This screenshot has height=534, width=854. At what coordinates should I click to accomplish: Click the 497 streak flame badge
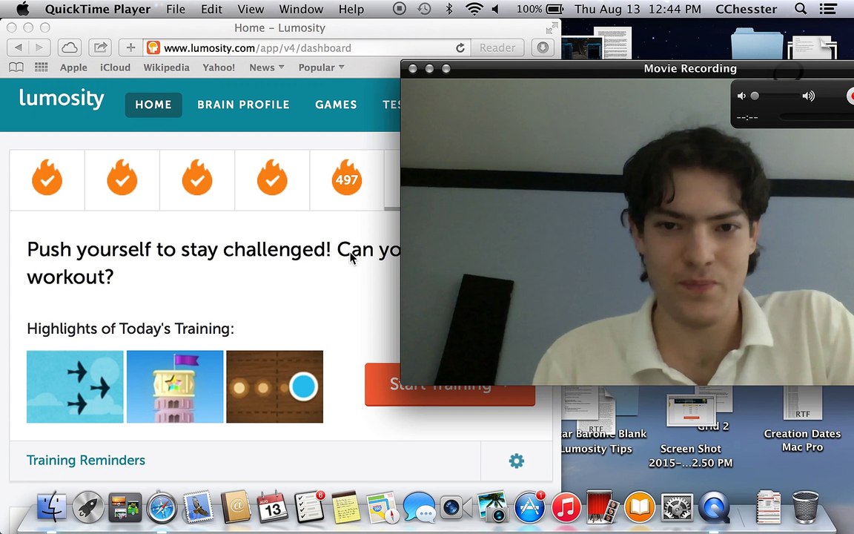click(x=346, y=178)
